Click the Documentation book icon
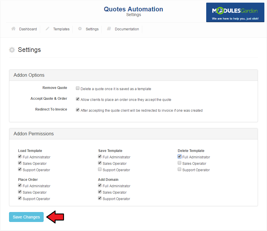Image resolution: width=267 pixels, height=231 pixels. (109, 29)
